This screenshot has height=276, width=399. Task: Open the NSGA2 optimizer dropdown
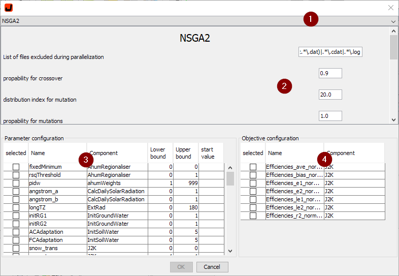tap(199, 21)
